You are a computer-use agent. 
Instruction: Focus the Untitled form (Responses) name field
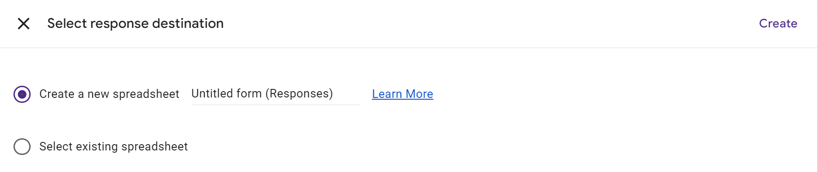click(x=276, y=93)
